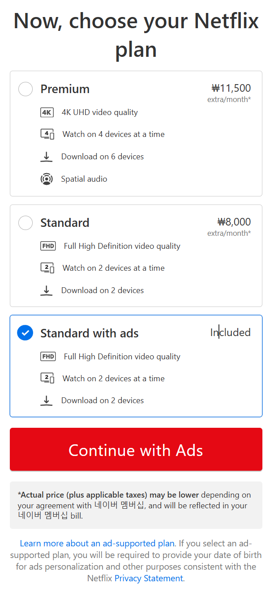Click the 'Premium' plan title
The height and width of the screenshot is (592, 274).
pos(65,89)
